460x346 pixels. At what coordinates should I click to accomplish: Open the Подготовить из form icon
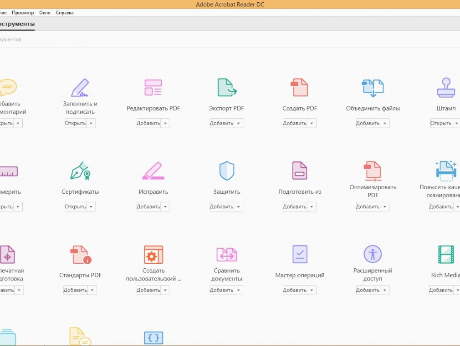point(300,170)
